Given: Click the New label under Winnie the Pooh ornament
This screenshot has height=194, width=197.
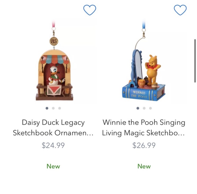Looking at the screenshot, I should coord(144,166).
